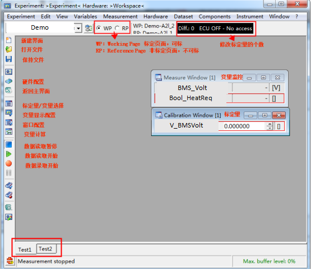
Task: Select the RP reference page radio button
Action: (x=117, y=28)
